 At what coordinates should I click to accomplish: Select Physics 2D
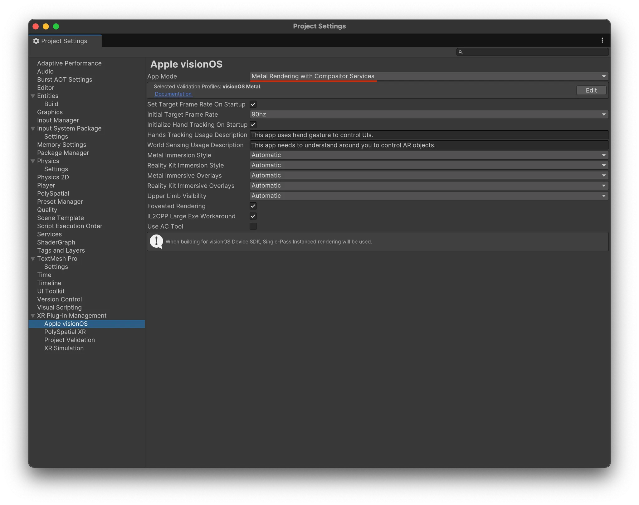click(53, 177)
